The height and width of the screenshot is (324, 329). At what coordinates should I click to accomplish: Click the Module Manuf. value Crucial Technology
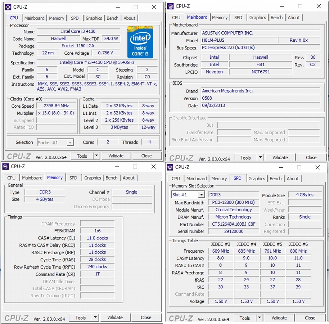(x=234, y=210)
